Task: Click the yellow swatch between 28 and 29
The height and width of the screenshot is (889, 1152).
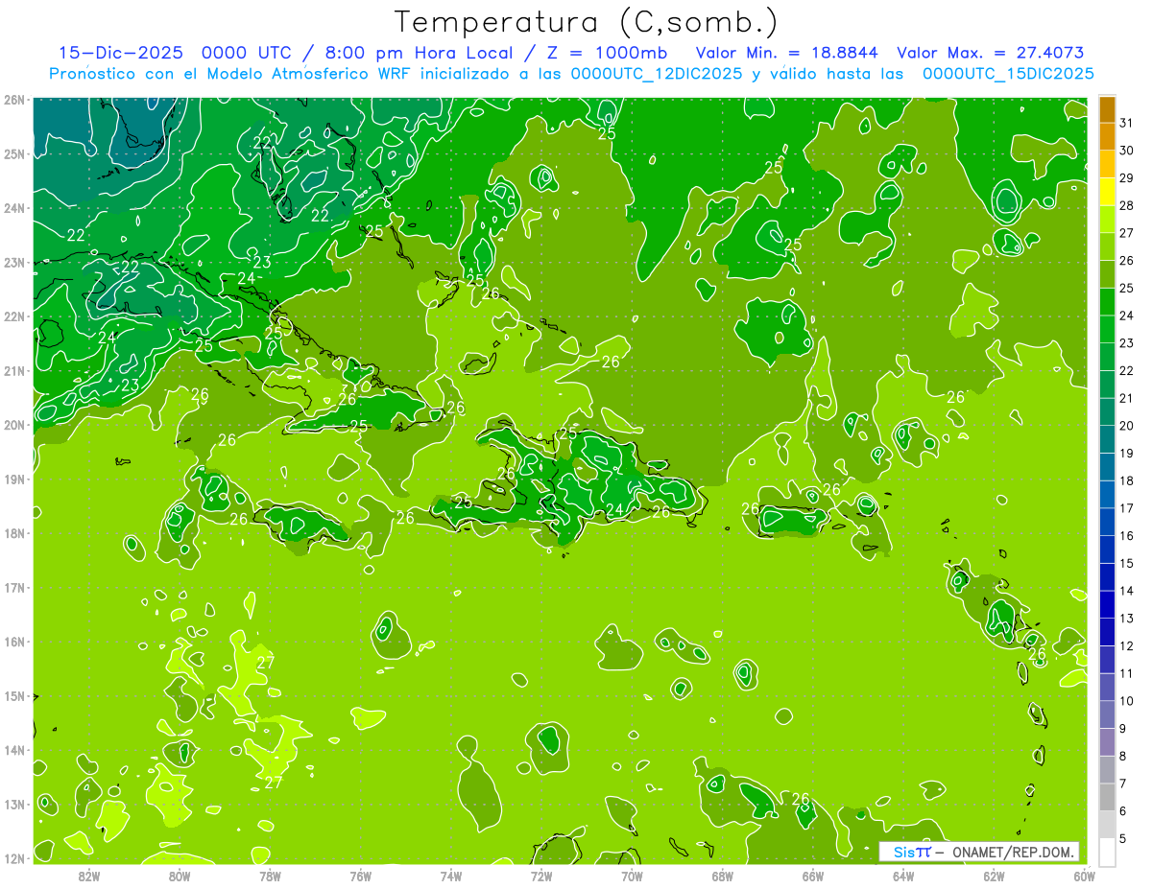Action: click(x=1107, y=192)
